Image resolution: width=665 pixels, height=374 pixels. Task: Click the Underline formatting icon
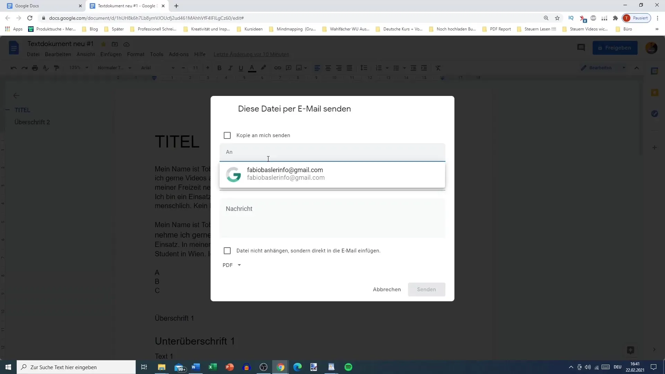[241, 68]
